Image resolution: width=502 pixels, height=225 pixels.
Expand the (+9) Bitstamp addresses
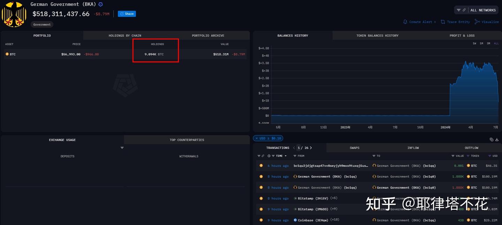pyautogui.click(x=334, y=209)
